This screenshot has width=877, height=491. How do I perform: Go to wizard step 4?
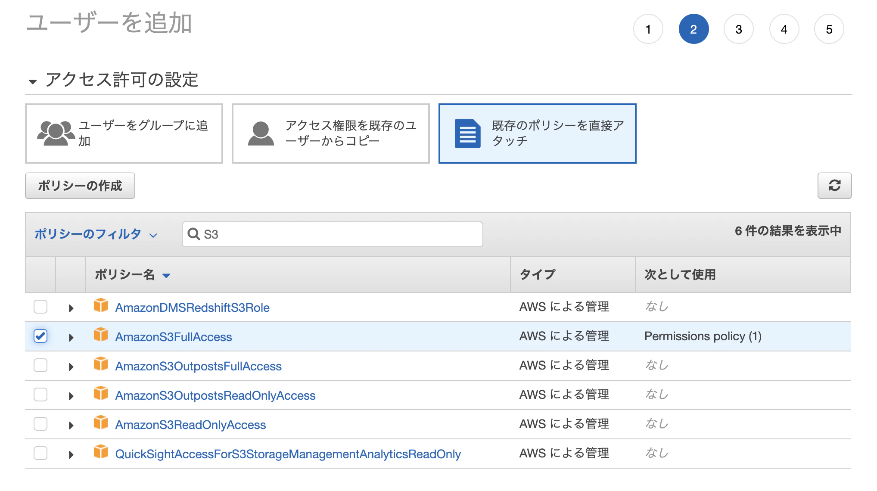[x=784, y=29]
